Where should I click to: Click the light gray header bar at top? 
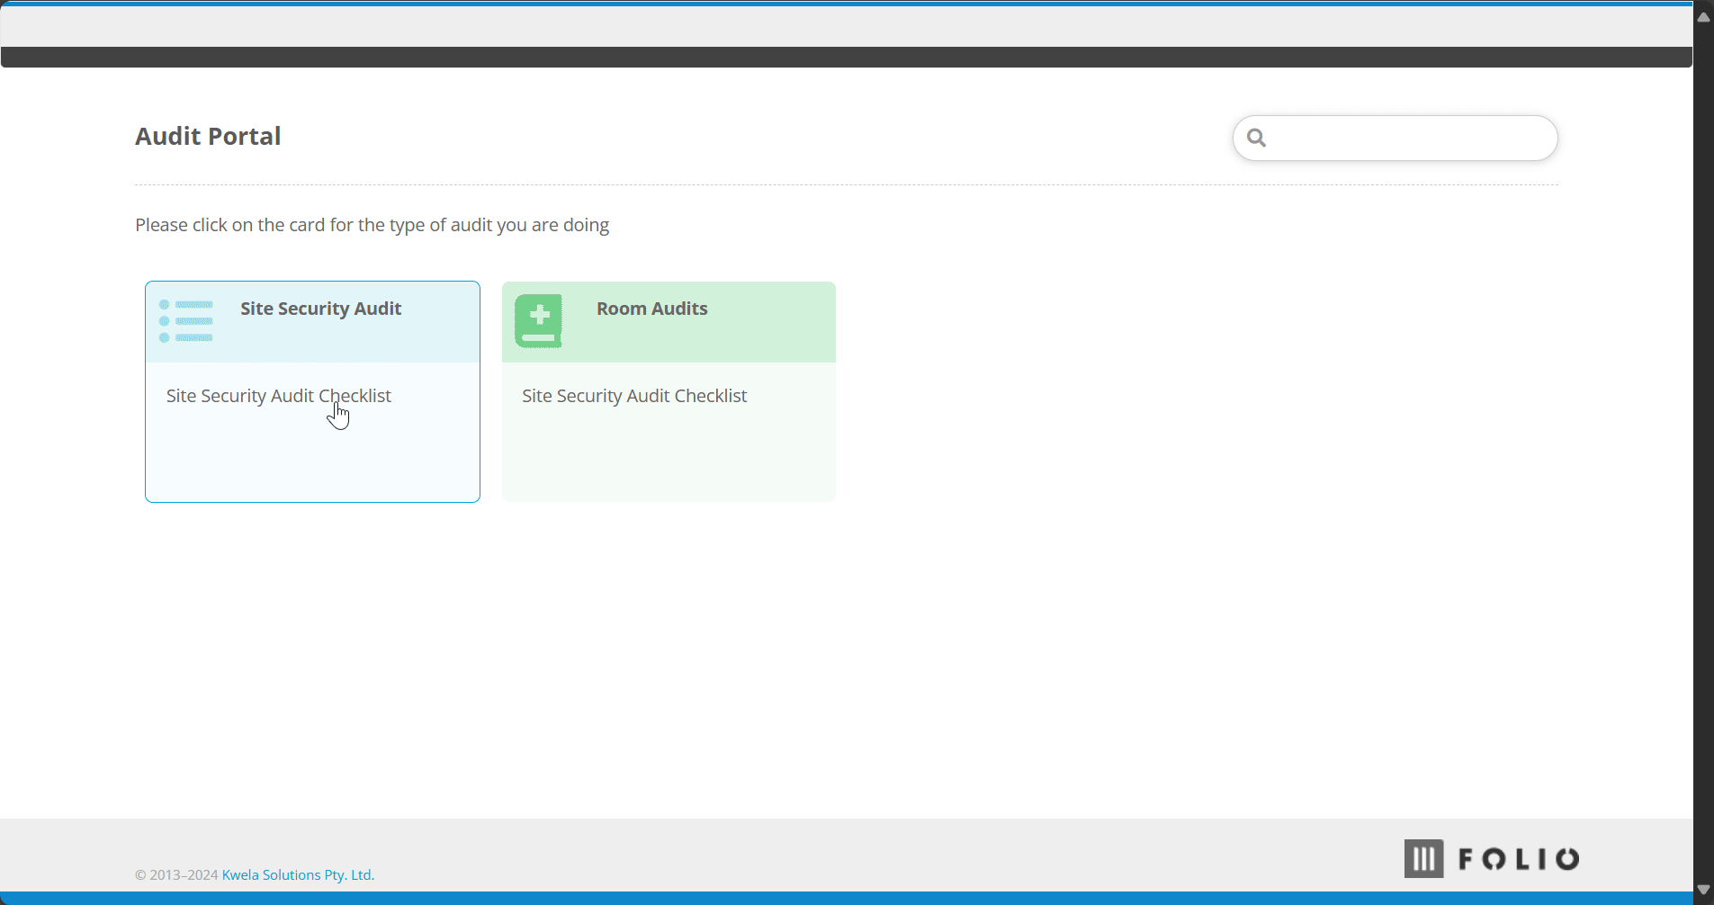(x=846, y=26)
